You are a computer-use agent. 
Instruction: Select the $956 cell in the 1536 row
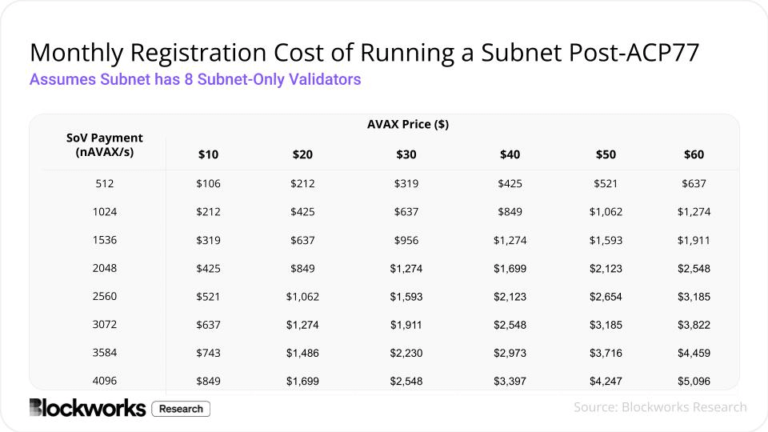pos(406,241)
